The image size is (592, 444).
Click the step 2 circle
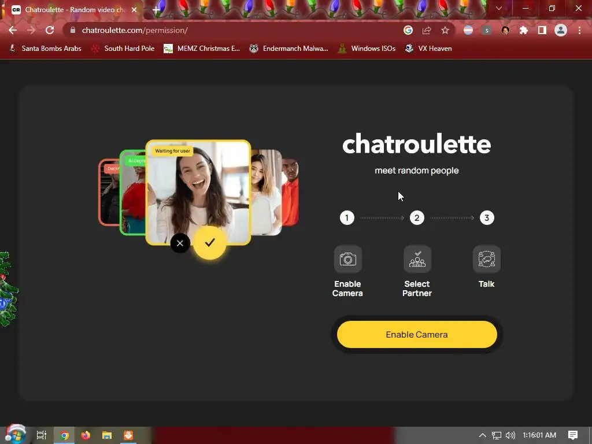pos(417,218)
